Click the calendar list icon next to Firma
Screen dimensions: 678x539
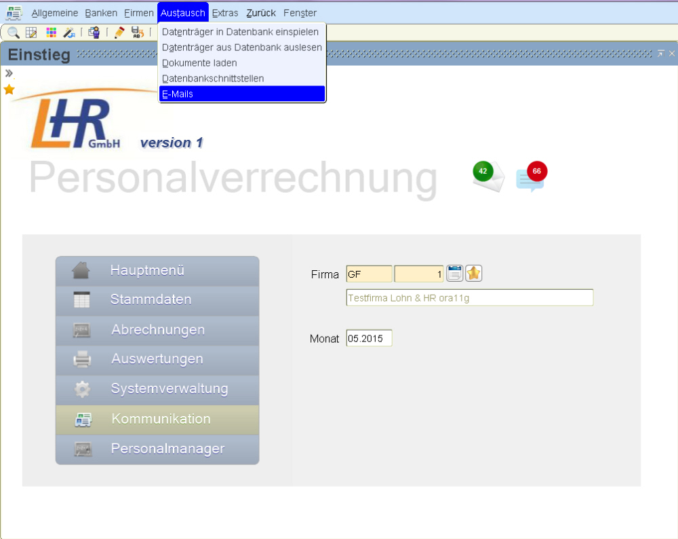click(x=454, y=273)
